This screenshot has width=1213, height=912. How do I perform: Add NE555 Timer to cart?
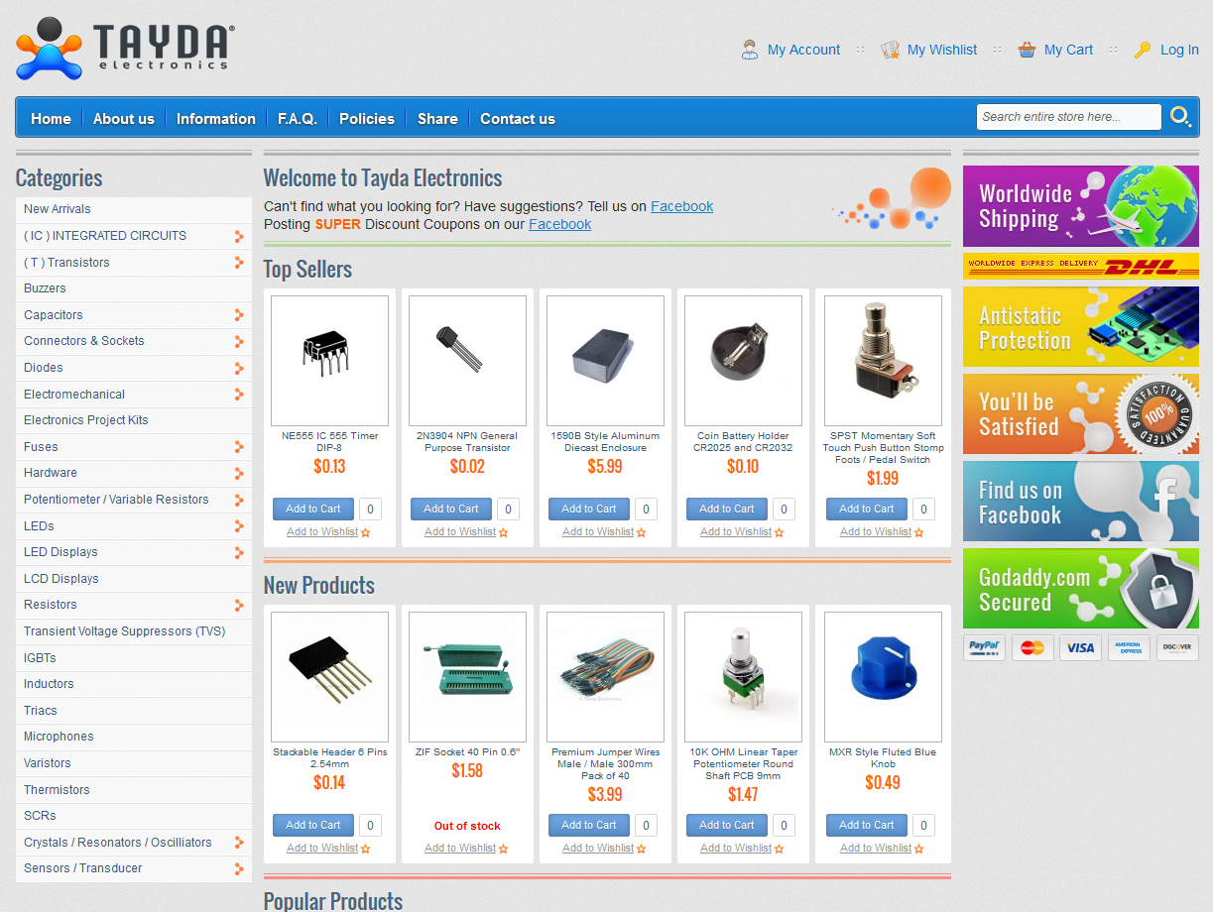[x=313, y=509]
